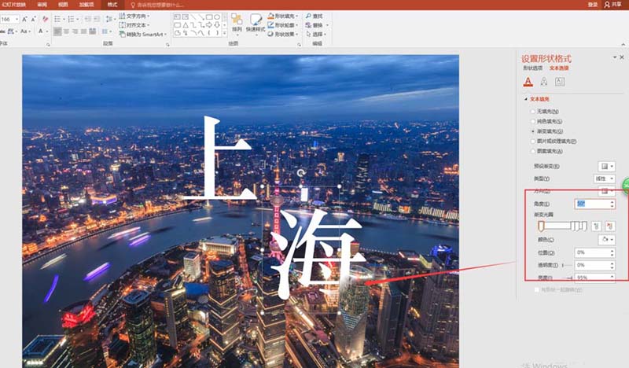Open the format pane options arrow
Viewport: 629px width, 368px height.
pos(615,57)
